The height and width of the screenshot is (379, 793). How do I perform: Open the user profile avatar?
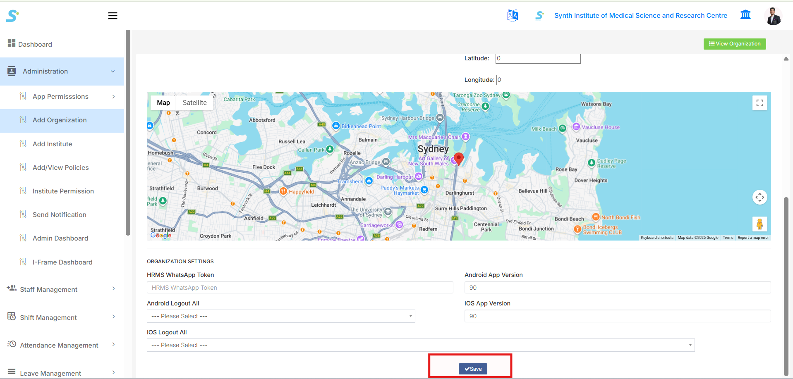(x=773, y=16)
